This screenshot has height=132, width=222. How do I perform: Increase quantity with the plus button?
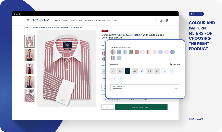point(112,107)
